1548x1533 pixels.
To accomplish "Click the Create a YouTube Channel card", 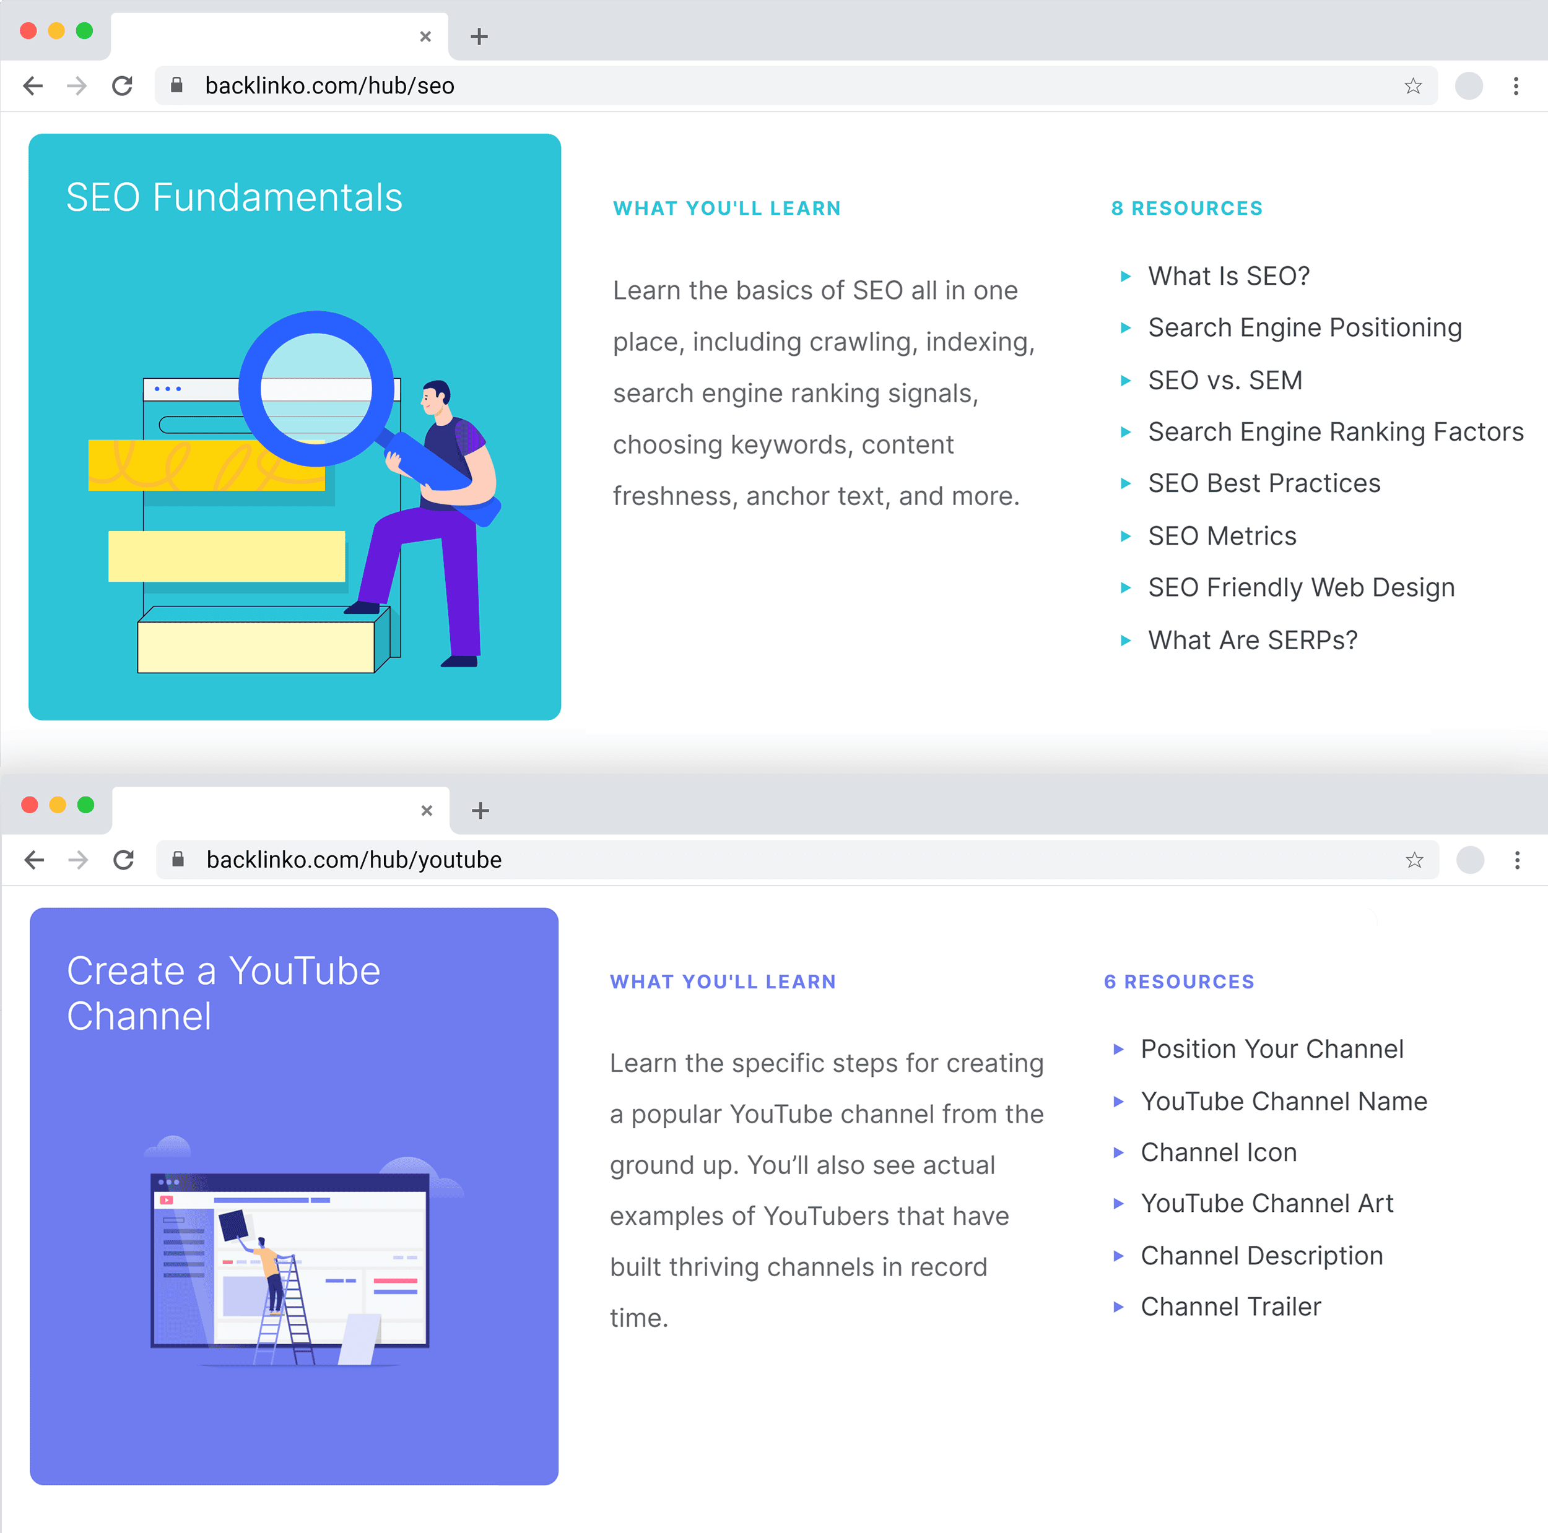I will [x=294, y=1195].
